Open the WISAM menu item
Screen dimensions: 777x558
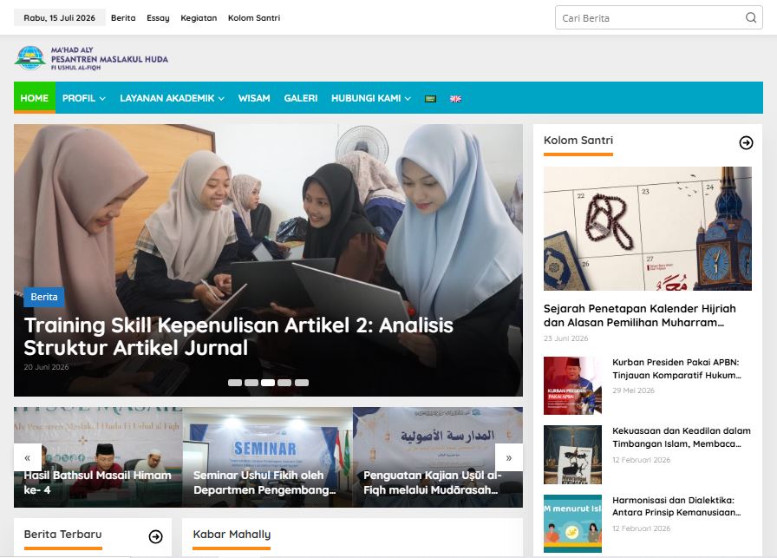[254, 98]
